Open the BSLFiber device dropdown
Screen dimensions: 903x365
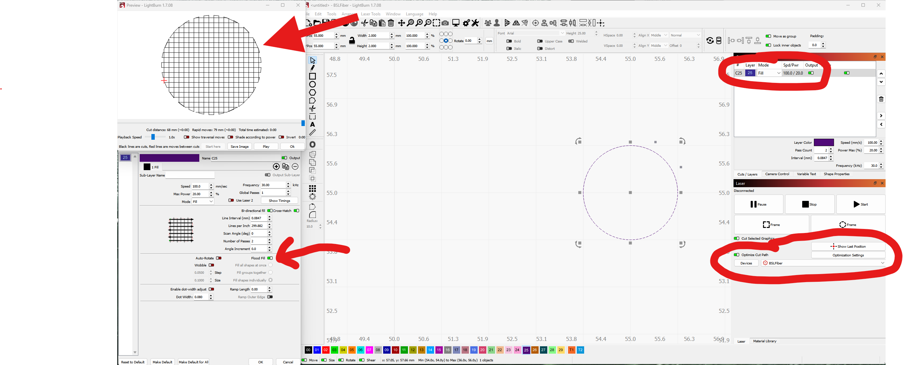pyautogui.click(x=823, y=263)
